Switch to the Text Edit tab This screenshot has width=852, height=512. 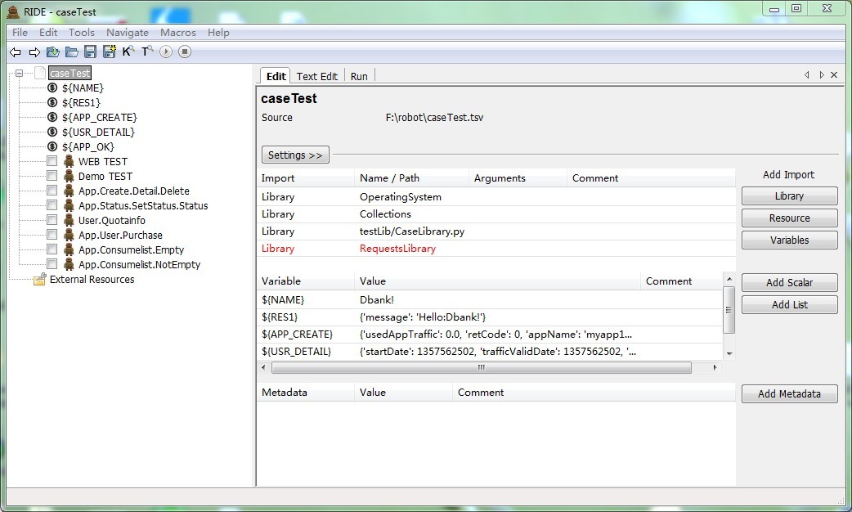point(316,76)
